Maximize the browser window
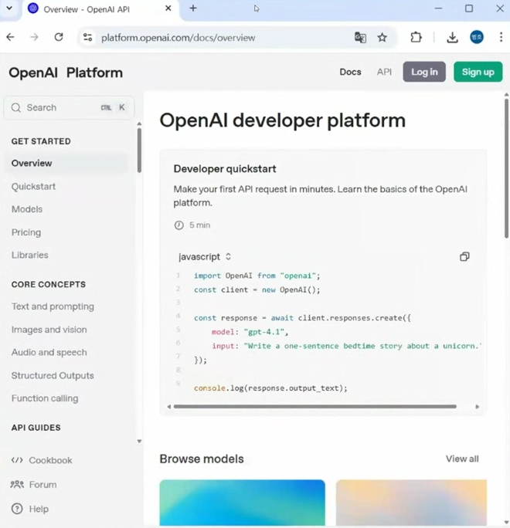 (469, 8)
